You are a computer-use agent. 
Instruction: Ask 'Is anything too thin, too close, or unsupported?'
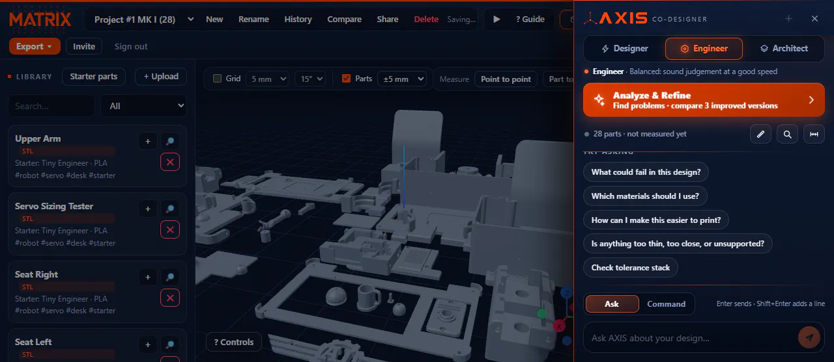coord(678,244)
